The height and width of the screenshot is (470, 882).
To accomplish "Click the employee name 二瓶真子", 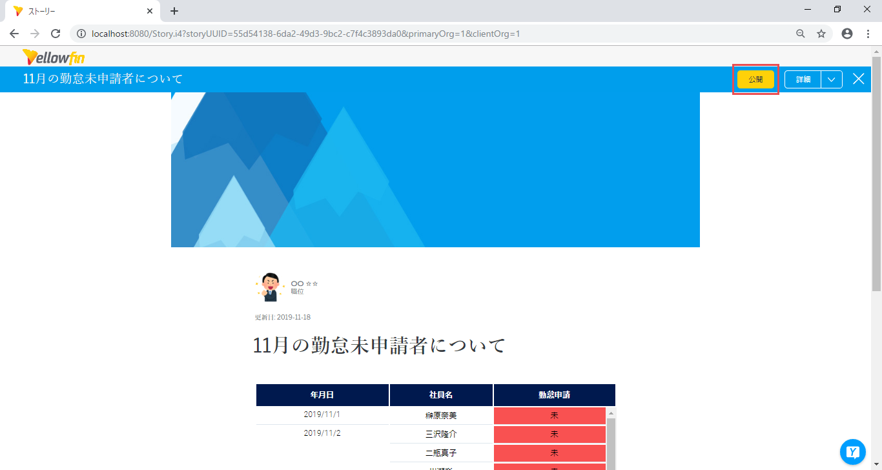I will pos(442,453).
